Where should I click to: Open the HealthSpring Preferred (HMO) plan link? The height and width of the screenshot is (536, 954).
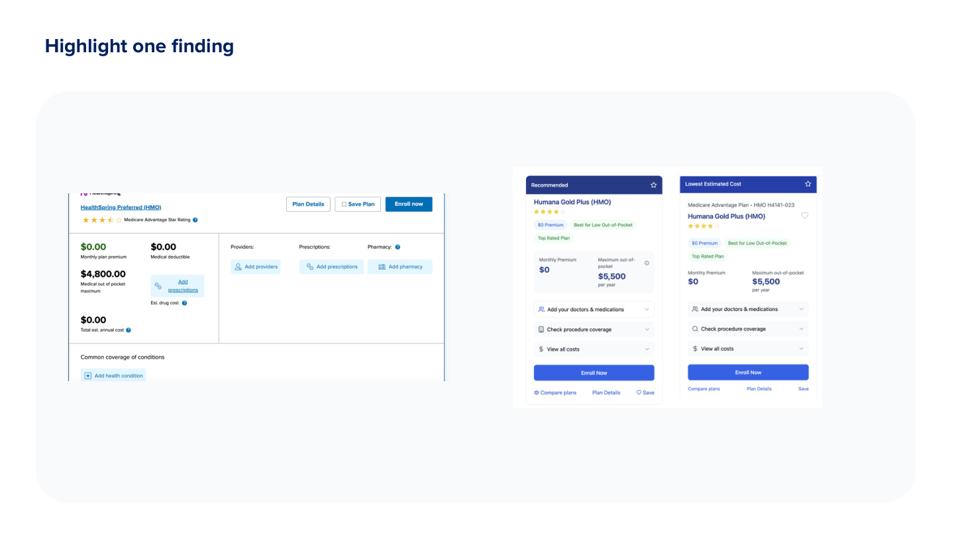[121, 207]
